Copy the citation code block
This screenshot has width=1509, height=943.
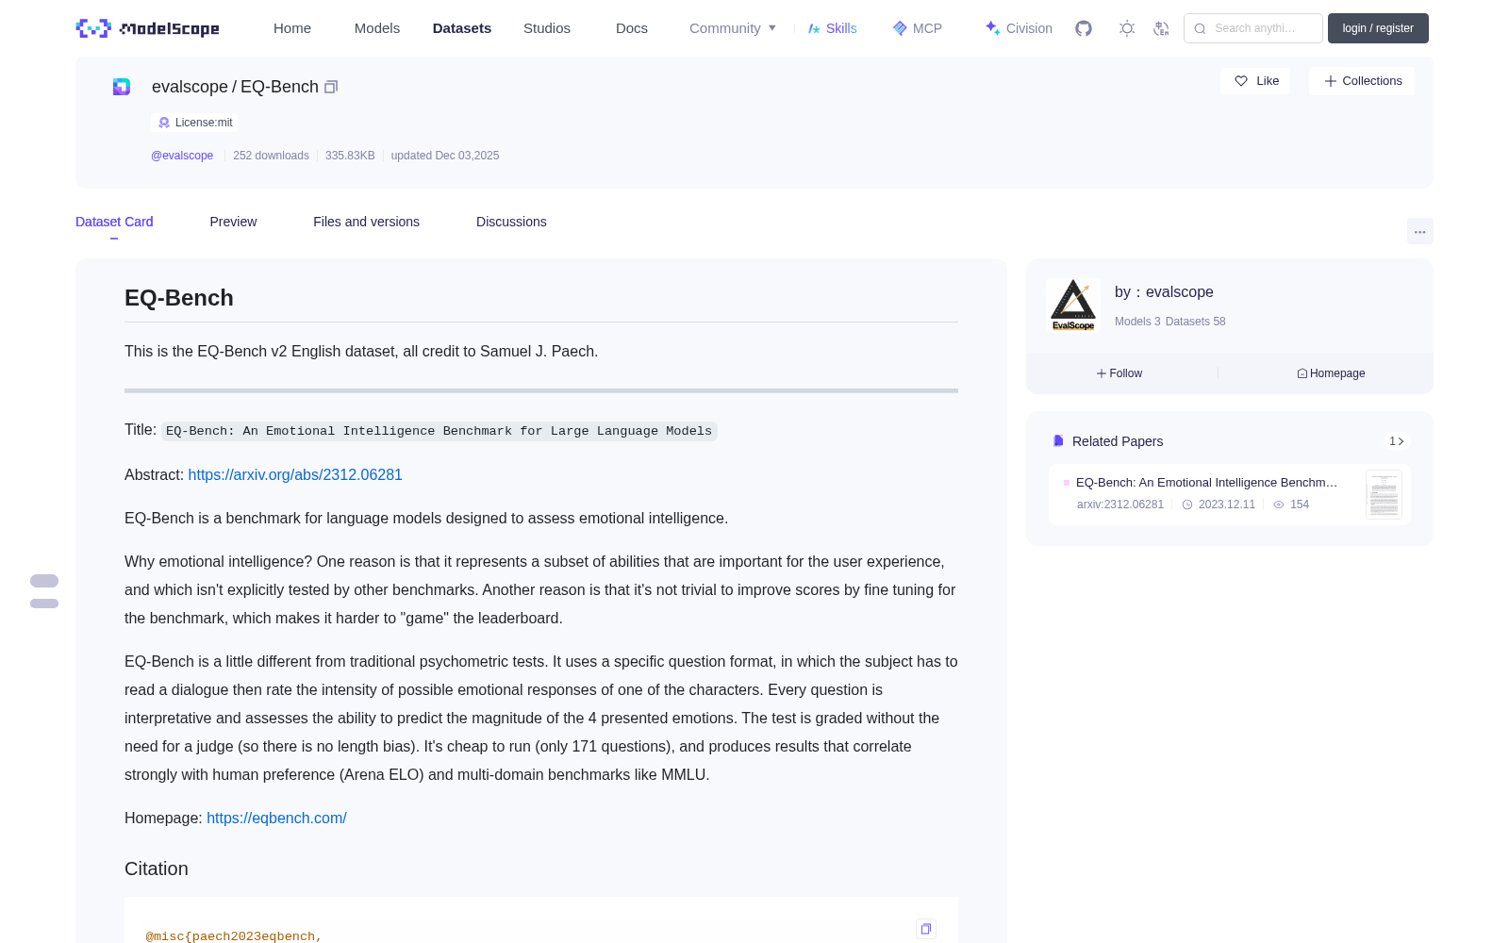pos(926,929)
